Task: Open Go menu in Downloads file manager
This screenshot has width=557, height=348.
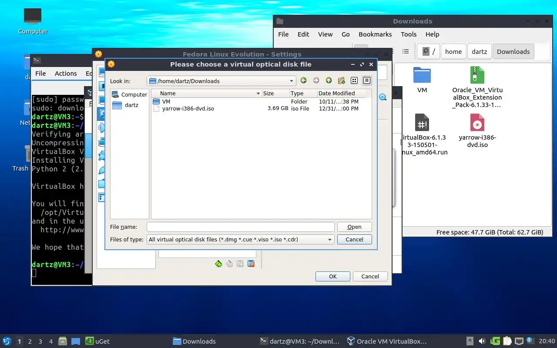Action: click(x=346, y=34)
